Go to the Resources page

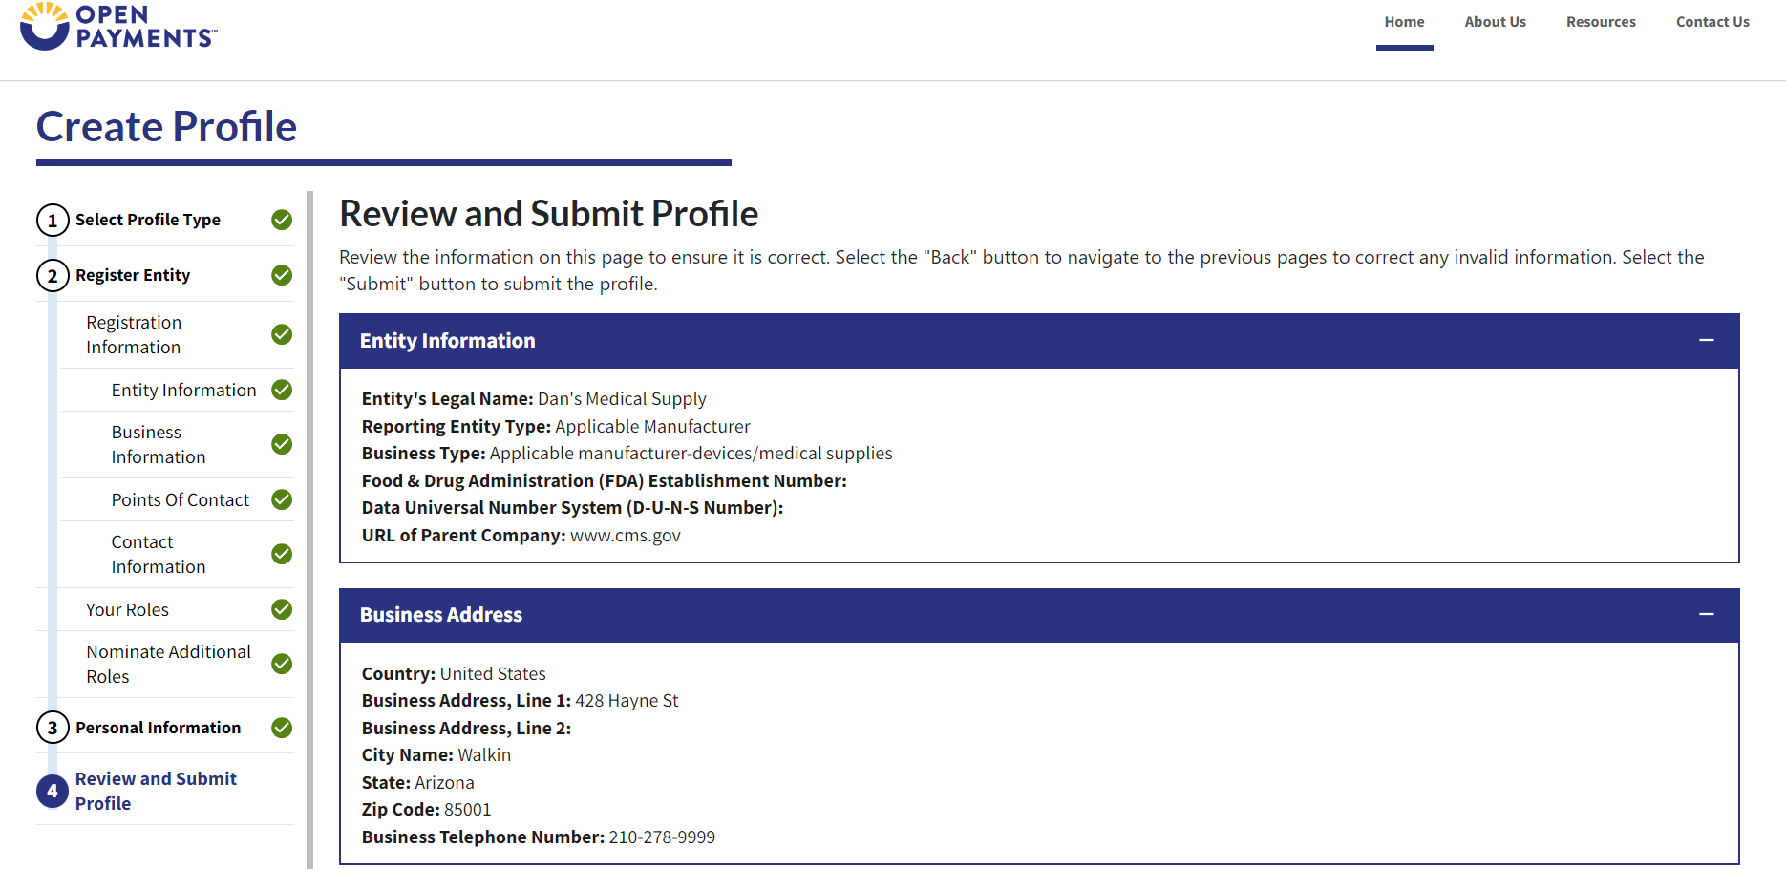click(x=1601, y=22)
